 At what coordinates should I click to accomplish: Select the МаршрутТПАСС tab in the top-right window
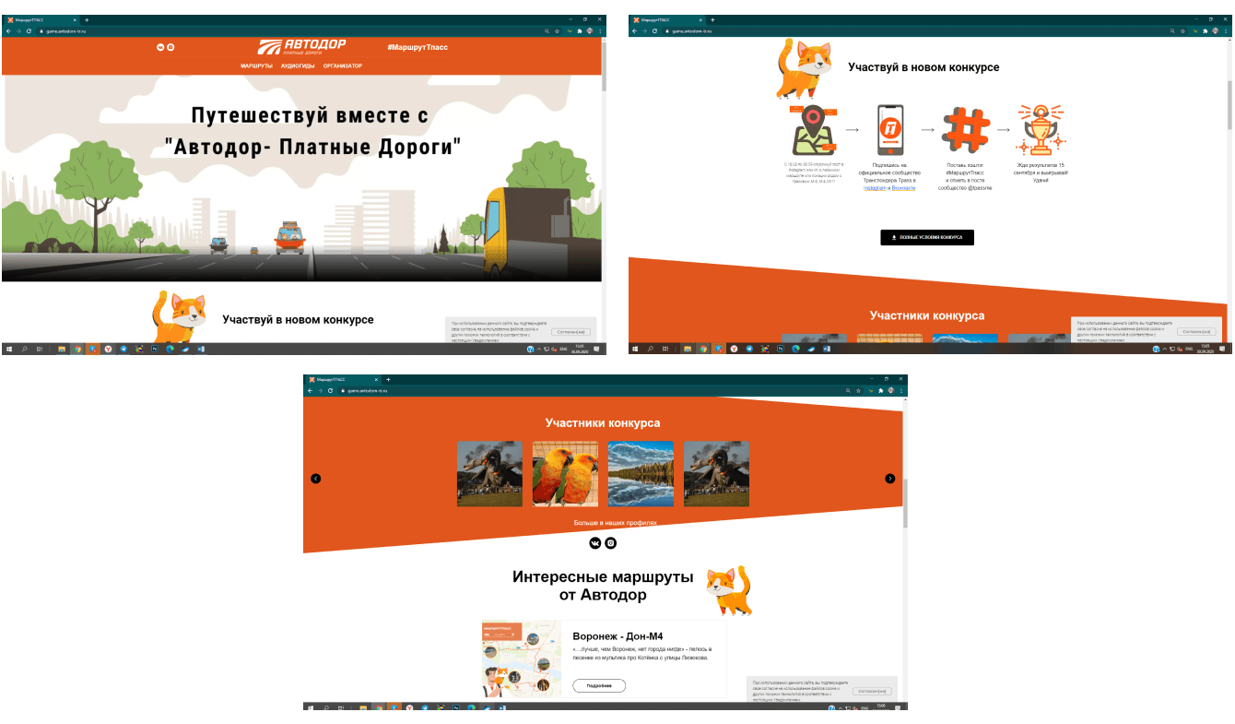tap(668, 19)
